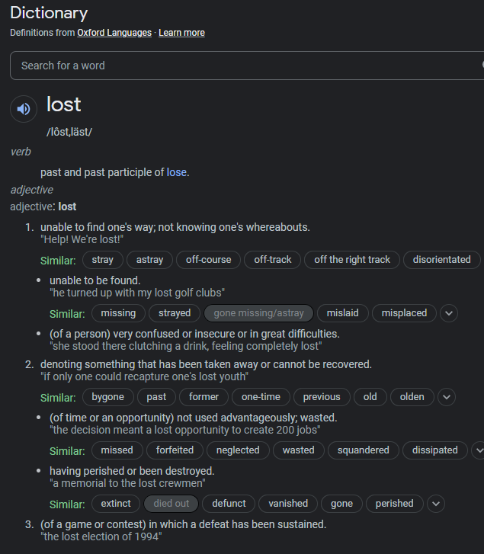Choose the 'vanished' synonym chip
Screen dimensions: 484x554
tap(288, 504)
